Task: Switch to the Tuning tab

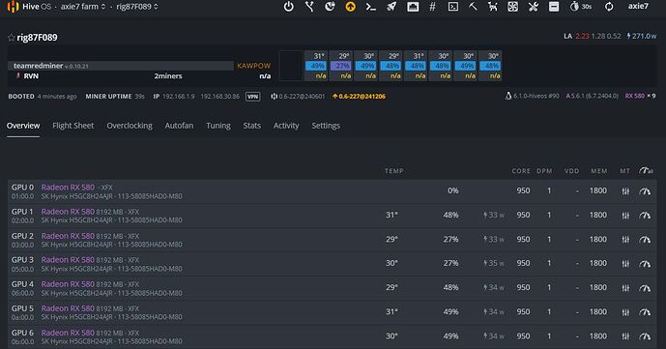Action: point(218,126)
